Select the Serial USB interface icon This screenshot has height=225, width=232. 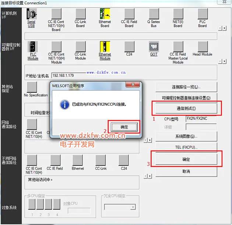[x=32, y=14]
